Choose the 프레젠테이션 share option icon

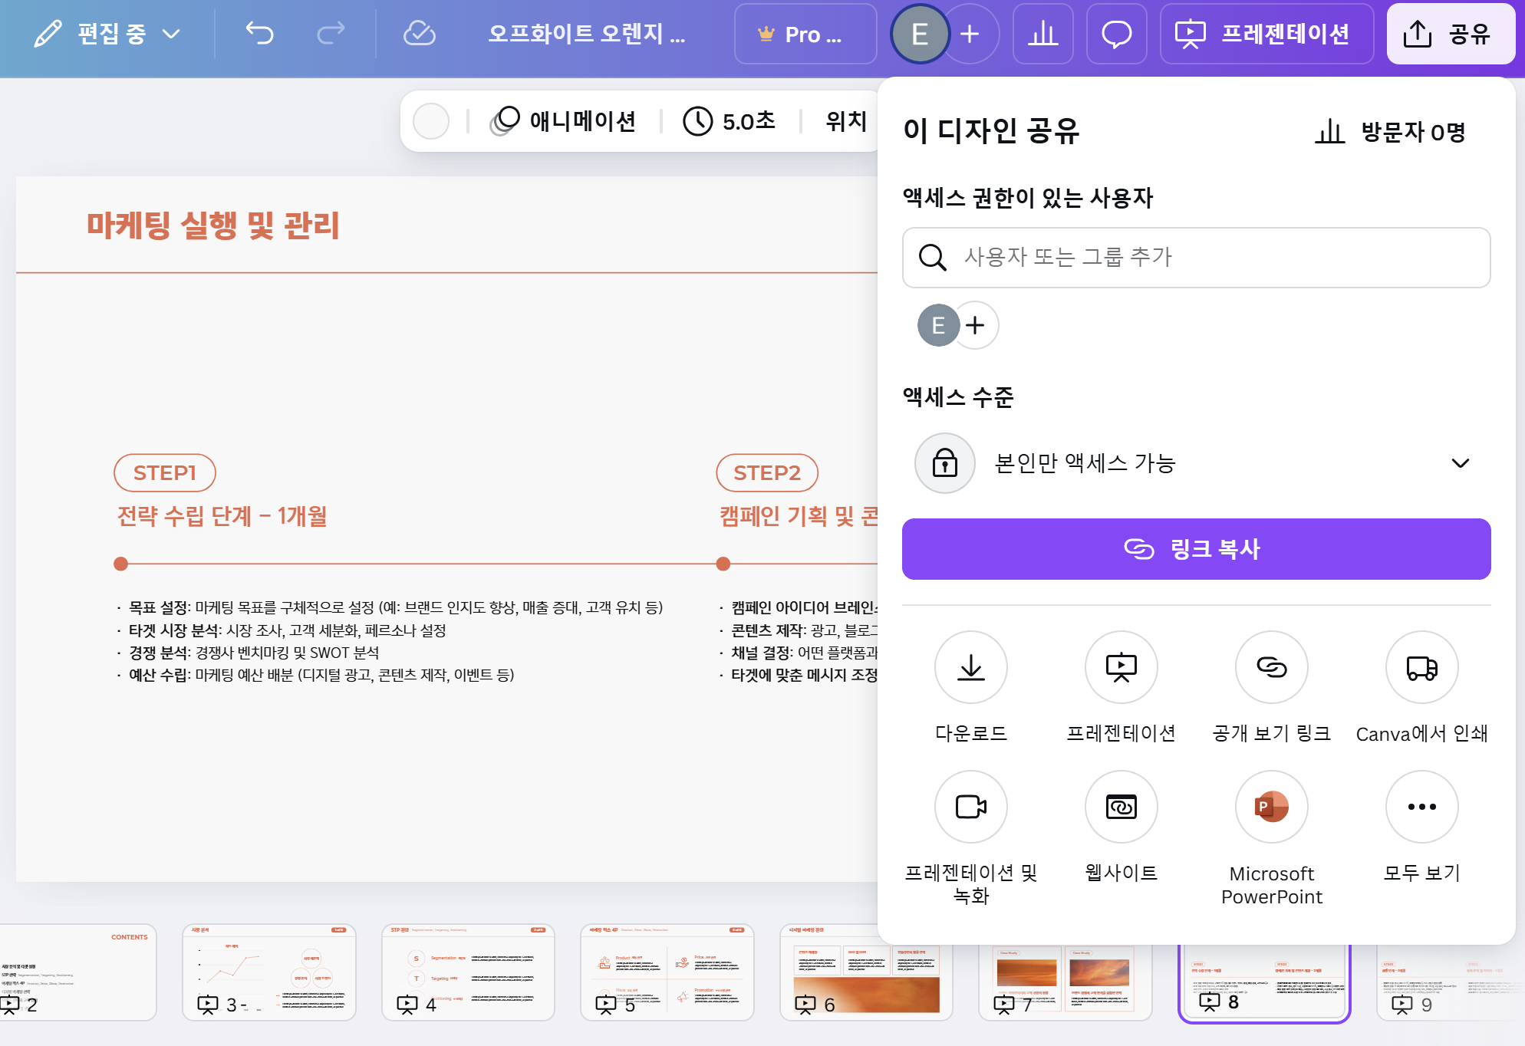1122,667
